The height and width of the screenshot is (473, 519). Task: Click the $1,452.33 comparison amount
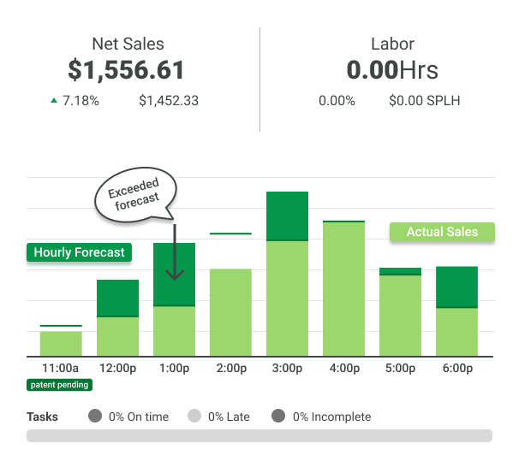[x=169, y=101]
